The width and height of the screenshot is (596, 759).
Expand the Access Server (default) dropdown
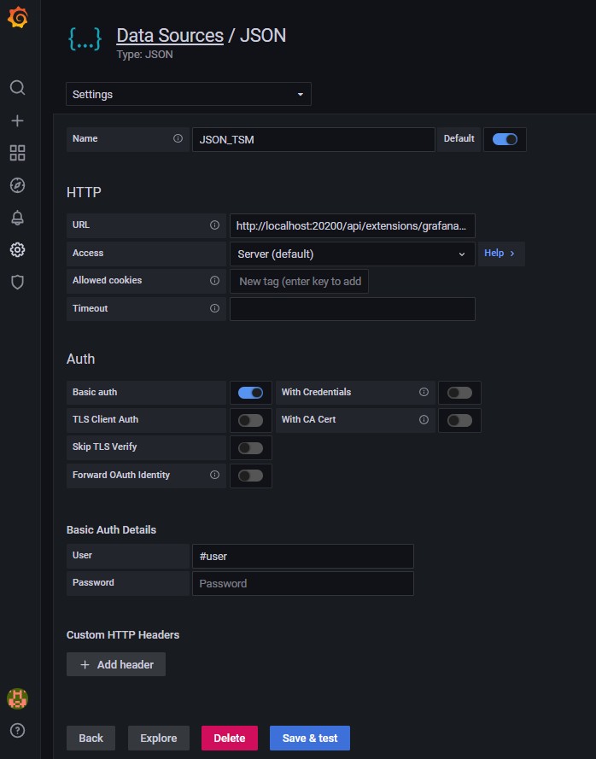pyautogui.click(x=352, y=254)
